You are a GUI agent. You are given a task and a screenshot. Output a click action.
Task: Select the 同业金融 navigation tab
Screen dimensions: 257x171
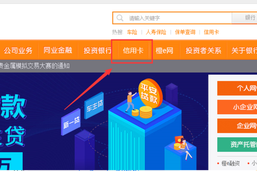58,50
